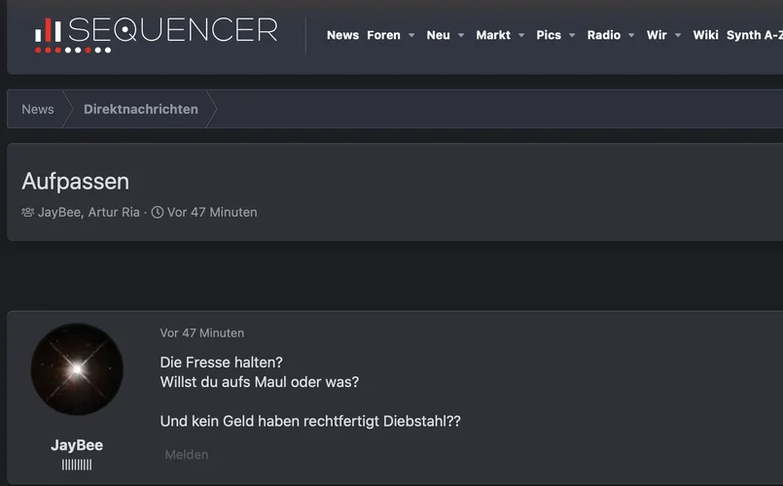Open the Wiki menu item
The height and width of the screenshot is (486, 783).
(705, 35)
